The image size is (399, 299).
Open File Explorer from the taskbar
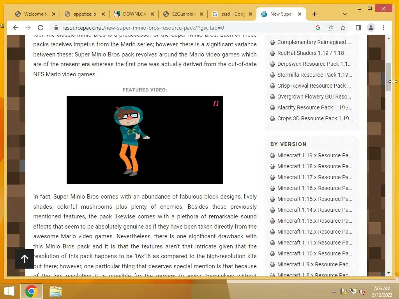[55, 292]
